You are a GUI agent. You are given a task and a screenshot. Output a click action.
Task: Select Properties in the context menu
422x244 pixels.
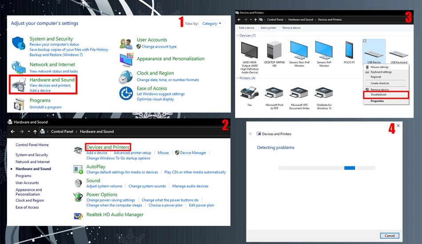(x=377, y=101)
